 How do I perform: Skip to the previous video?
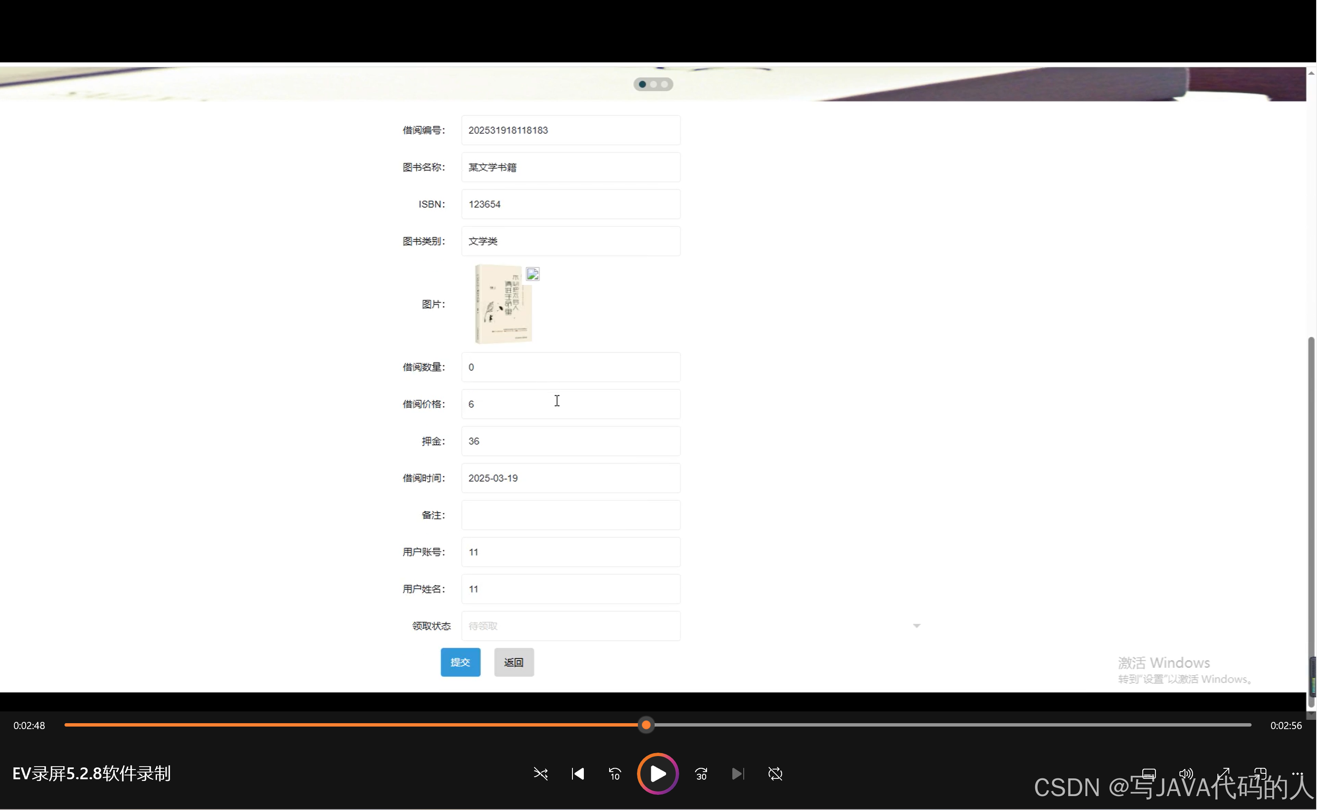(578, 774)
